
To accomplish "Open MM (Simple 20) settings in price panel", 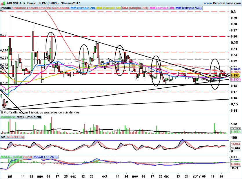I will coord(83,8).
